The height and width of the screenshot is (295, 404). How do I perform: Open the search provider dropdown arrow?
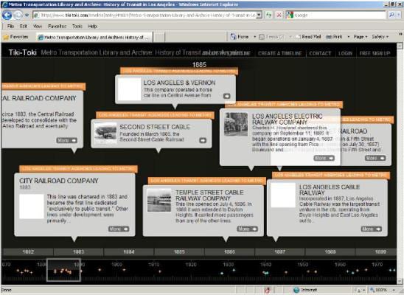(x=399, y=15)
